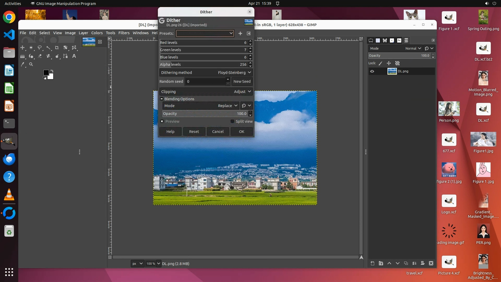Hide the DL.png layer with eye icon
Screen dimensions: 501x282
372,71
